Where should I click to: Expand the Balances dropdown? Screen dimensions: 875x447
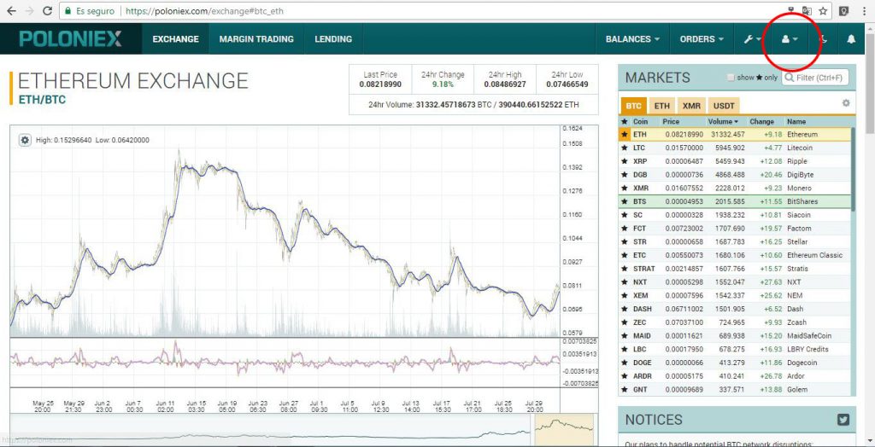pos(632,39)
